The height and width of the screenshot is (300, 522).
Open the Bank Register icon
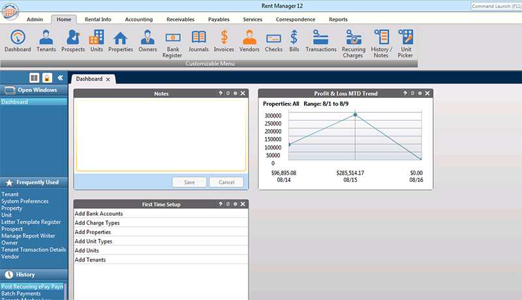click(x=173, y=44)
